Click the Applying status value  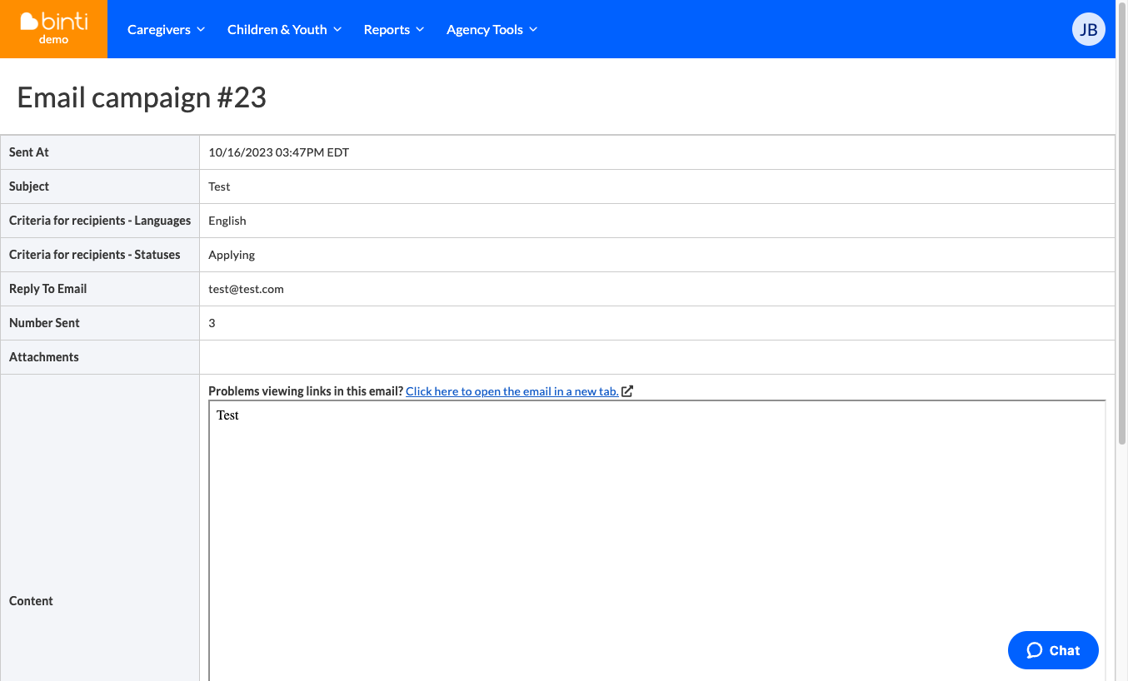[232, 255]
